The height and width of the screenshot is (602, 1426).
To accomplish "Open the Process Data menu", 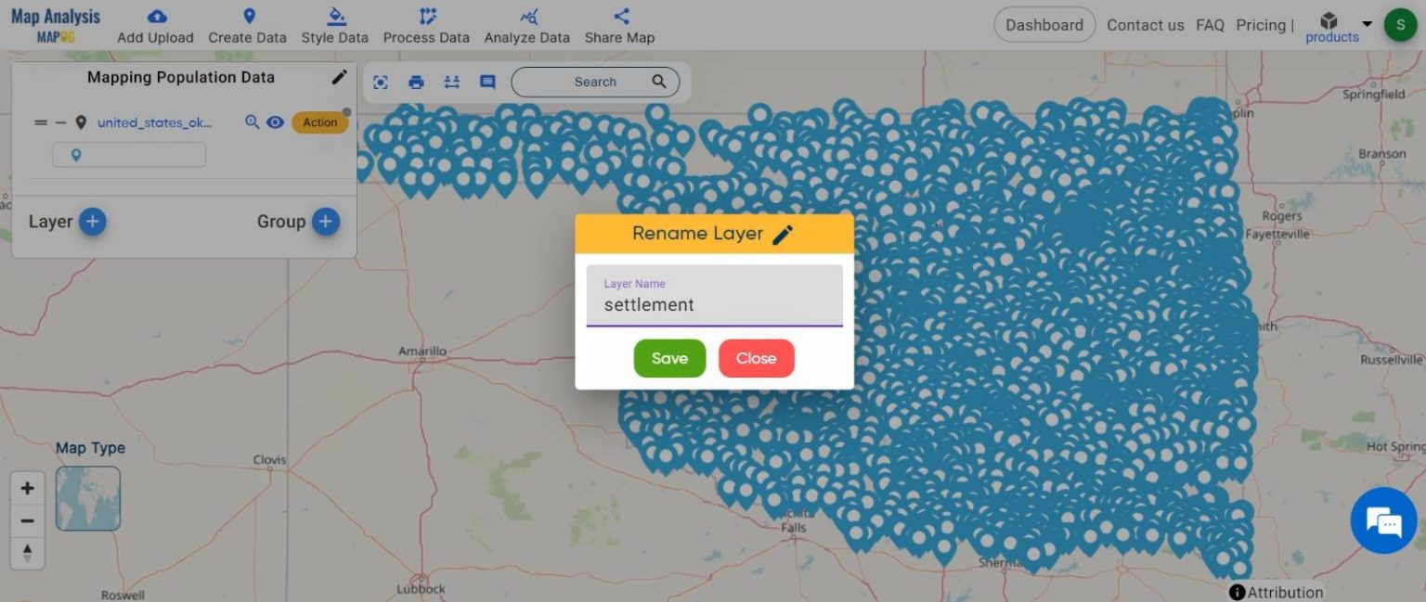I will click(426, 26).
